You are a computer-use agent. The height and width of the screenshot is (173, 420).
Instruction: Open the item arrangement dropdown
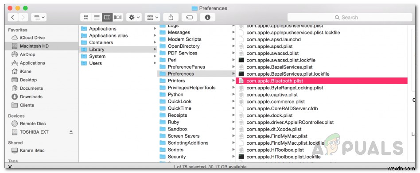pyautogui.click(x=152, y=17)
